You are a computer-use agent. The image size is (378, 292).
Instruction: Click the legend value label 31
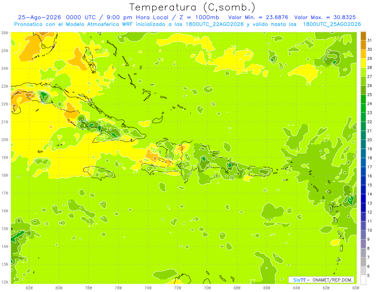[x=369, y=40]
